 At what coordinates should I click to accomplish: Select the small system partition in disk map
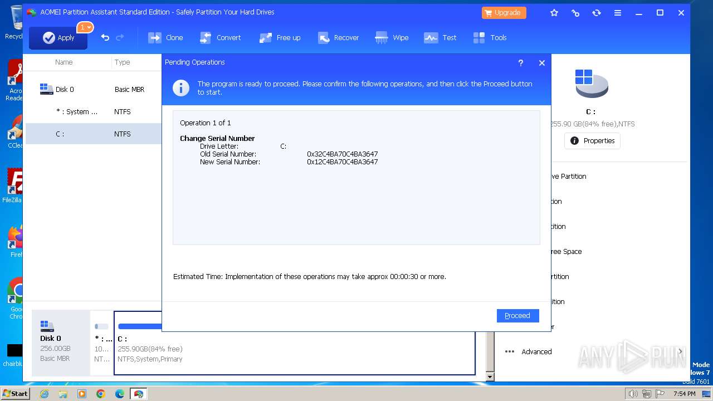[x=101, y=343]
